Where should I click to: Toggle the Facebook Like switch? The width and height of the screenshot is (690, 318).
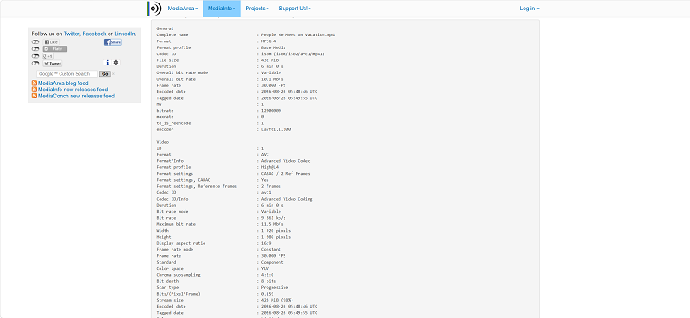(35, 41)
